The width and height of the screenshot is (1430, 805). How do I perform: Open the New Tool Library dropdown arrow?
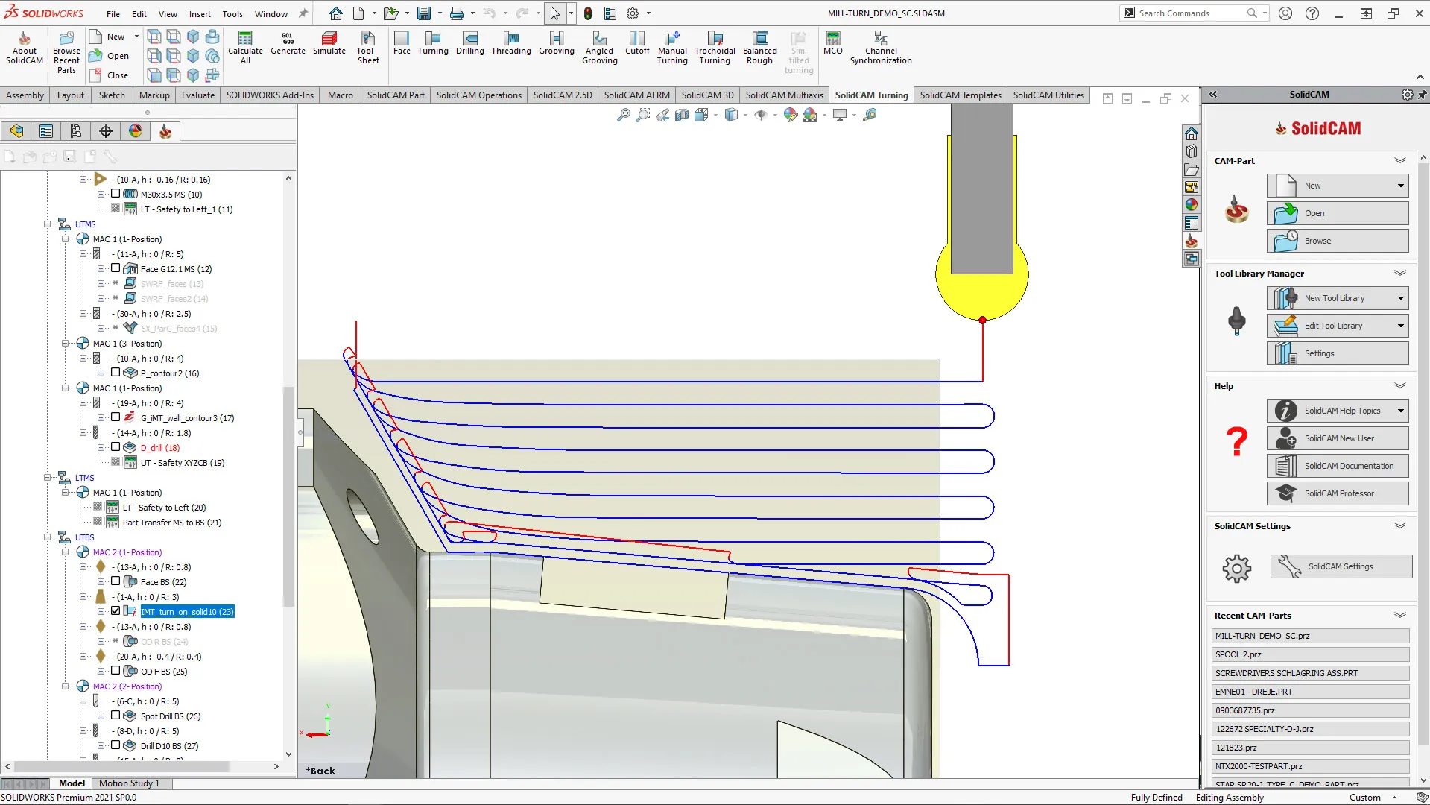pos(1400,298)
